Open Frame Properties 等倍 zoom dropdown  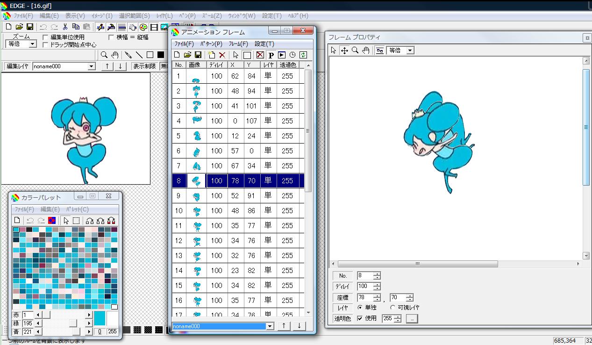click(410, 50)
